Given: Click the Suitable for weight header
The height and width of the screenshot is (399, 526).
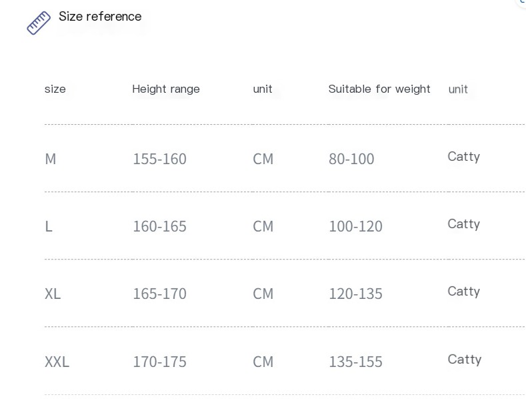Looking at the screenshot, I should coord(379,89).
